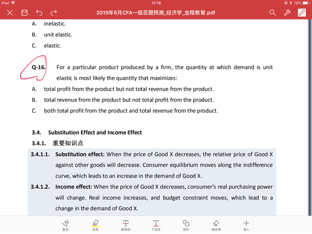Tap answer text 'inelastic.'
The image size is (312, 234).
click(55, 24)
